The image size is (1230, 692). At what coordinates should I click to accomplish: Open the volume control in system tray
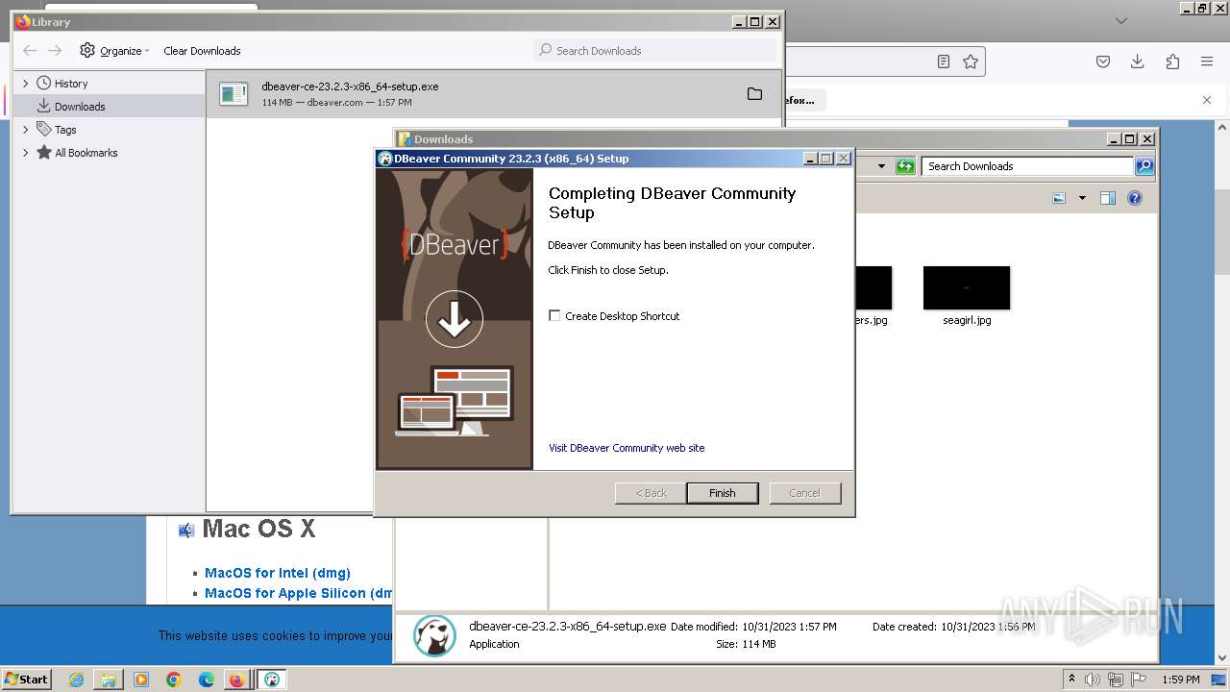click(x=1093, y=680)
